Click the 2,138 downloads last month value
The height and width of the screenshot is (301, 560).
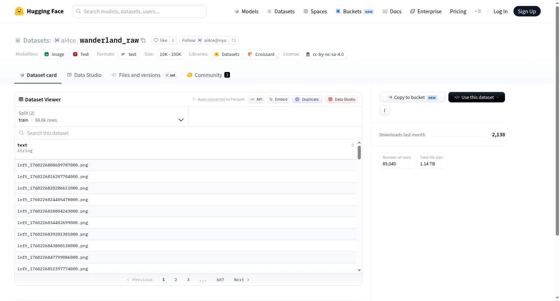pos(498,135)
